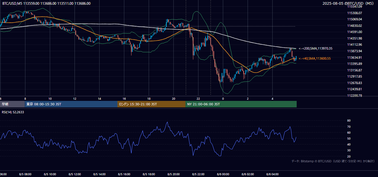Click the RSI axis level 30
The height and width of the screenshot is (177, 378).
tap(349, 150)
